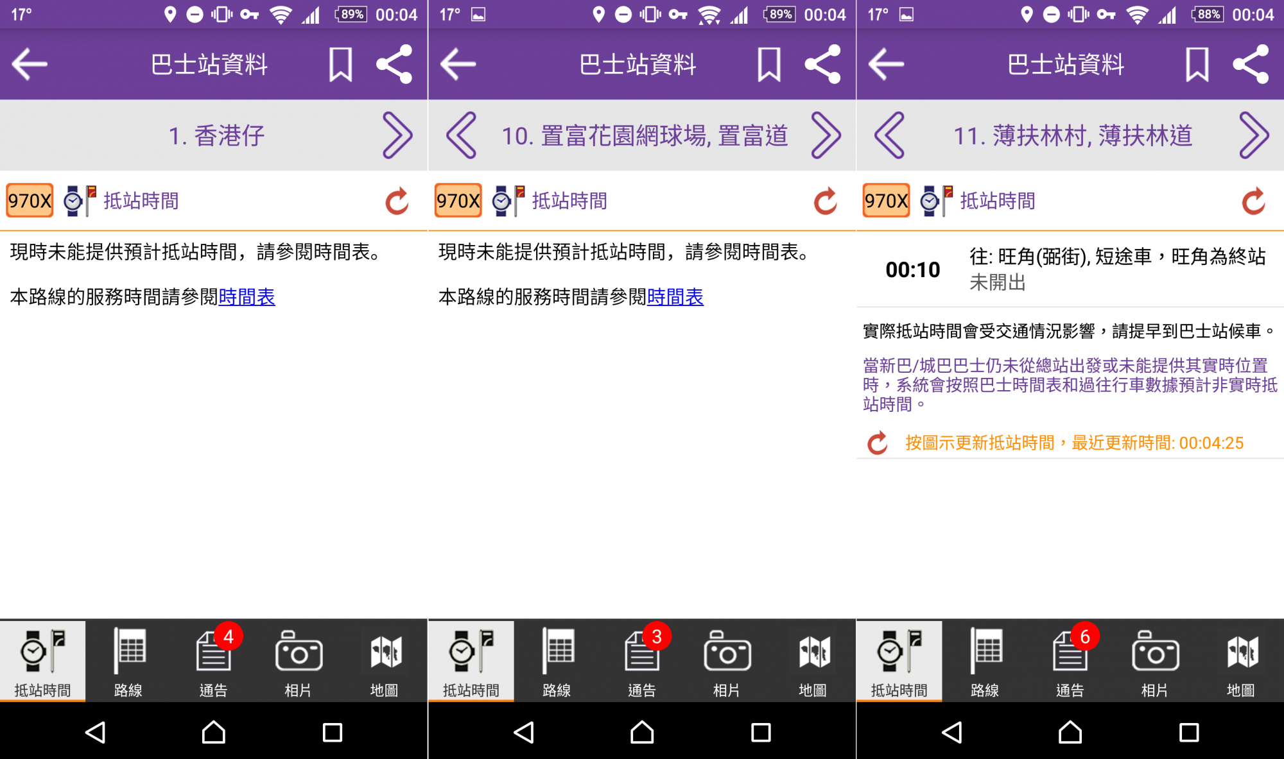Open the 時間表 link on the 置富花園網球場 screen
Screen dimensions: 1284x759
point(675,297)
